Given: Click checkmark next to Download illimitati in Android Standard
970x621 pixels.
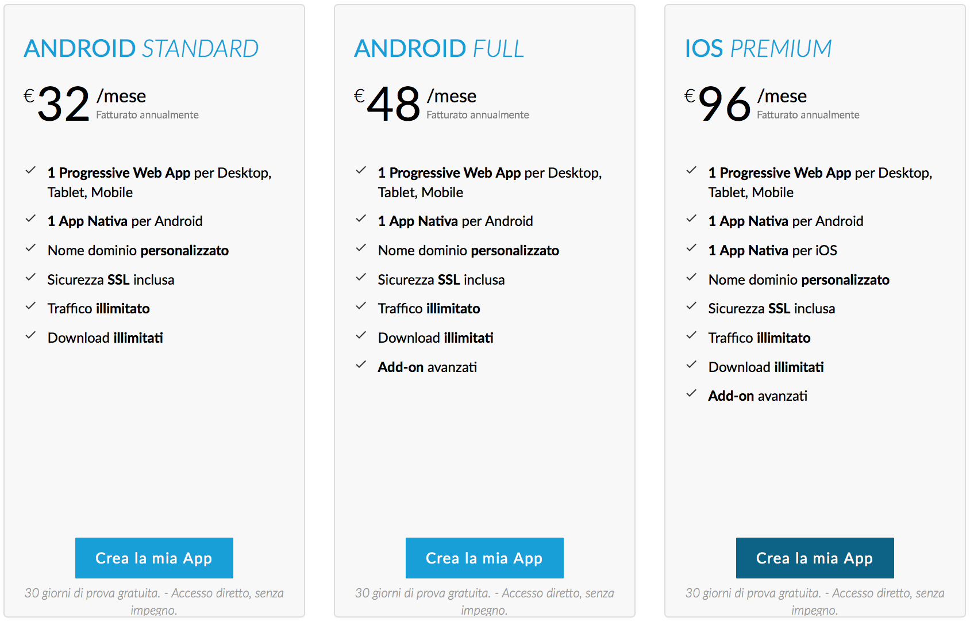Looking at the screenshot, I should pos(30,336).
